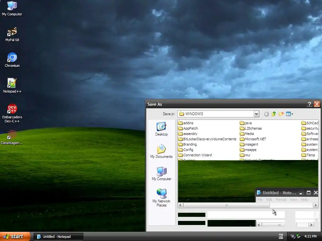322x241 pixels.
Task: Open the Chromium desktop shortcut
Action: click(x=12, y=60)
